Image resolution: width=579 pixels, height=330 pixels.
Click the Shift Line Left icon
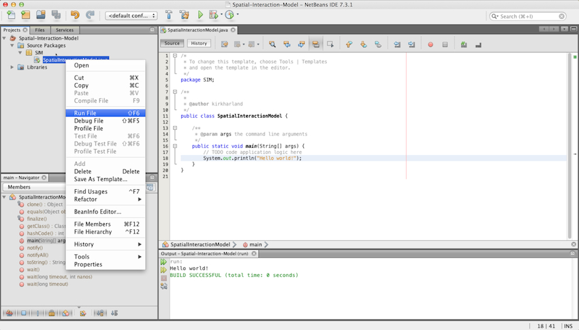(x=397, y=45)
